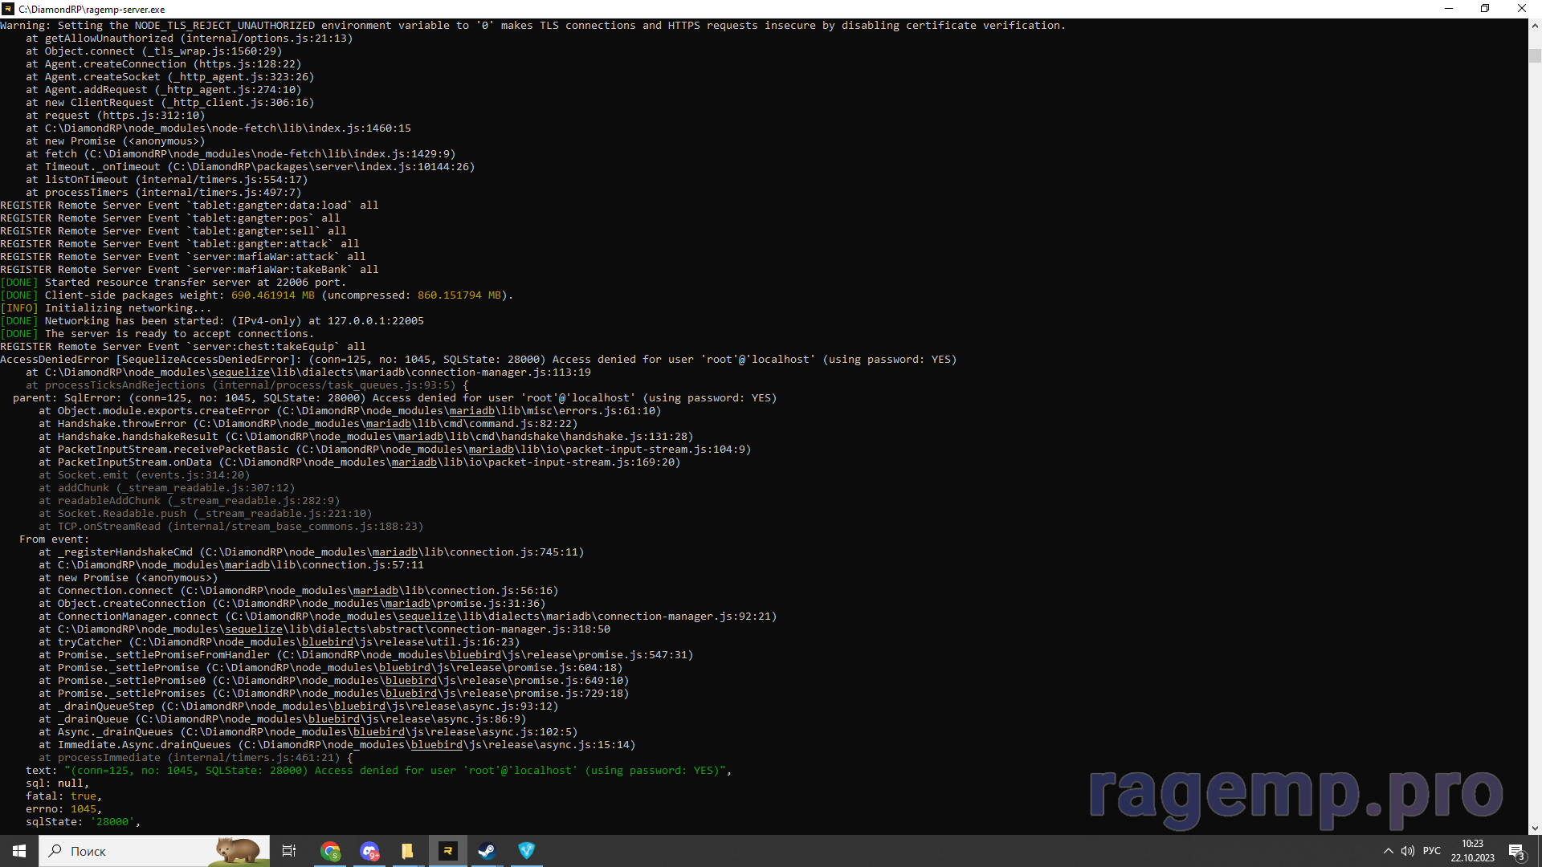Click the 'at new ClientRequest' stack line
Viewport: 1542px width, 867px height.
coord(170,103)
